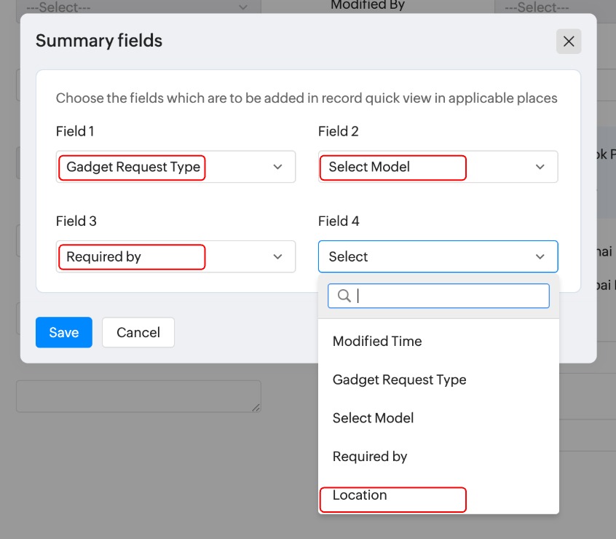Viewport: 616px width, 539px height.
Task: Focus the search box in Field 4 dropdown
Action: coord(448,296)
